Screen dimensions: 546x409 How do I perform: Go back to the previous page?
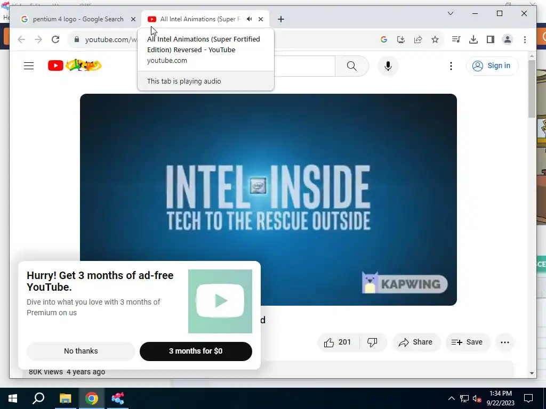[x=21, y=39]
